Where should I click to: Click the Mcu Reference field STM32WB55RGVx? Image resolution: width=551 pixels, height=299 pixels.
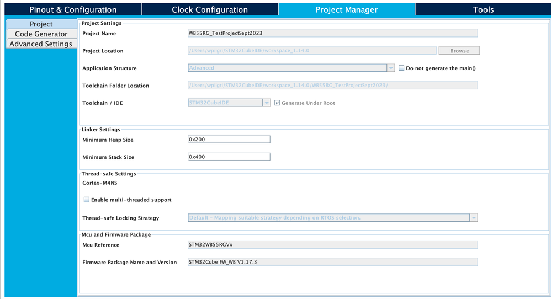333,244
